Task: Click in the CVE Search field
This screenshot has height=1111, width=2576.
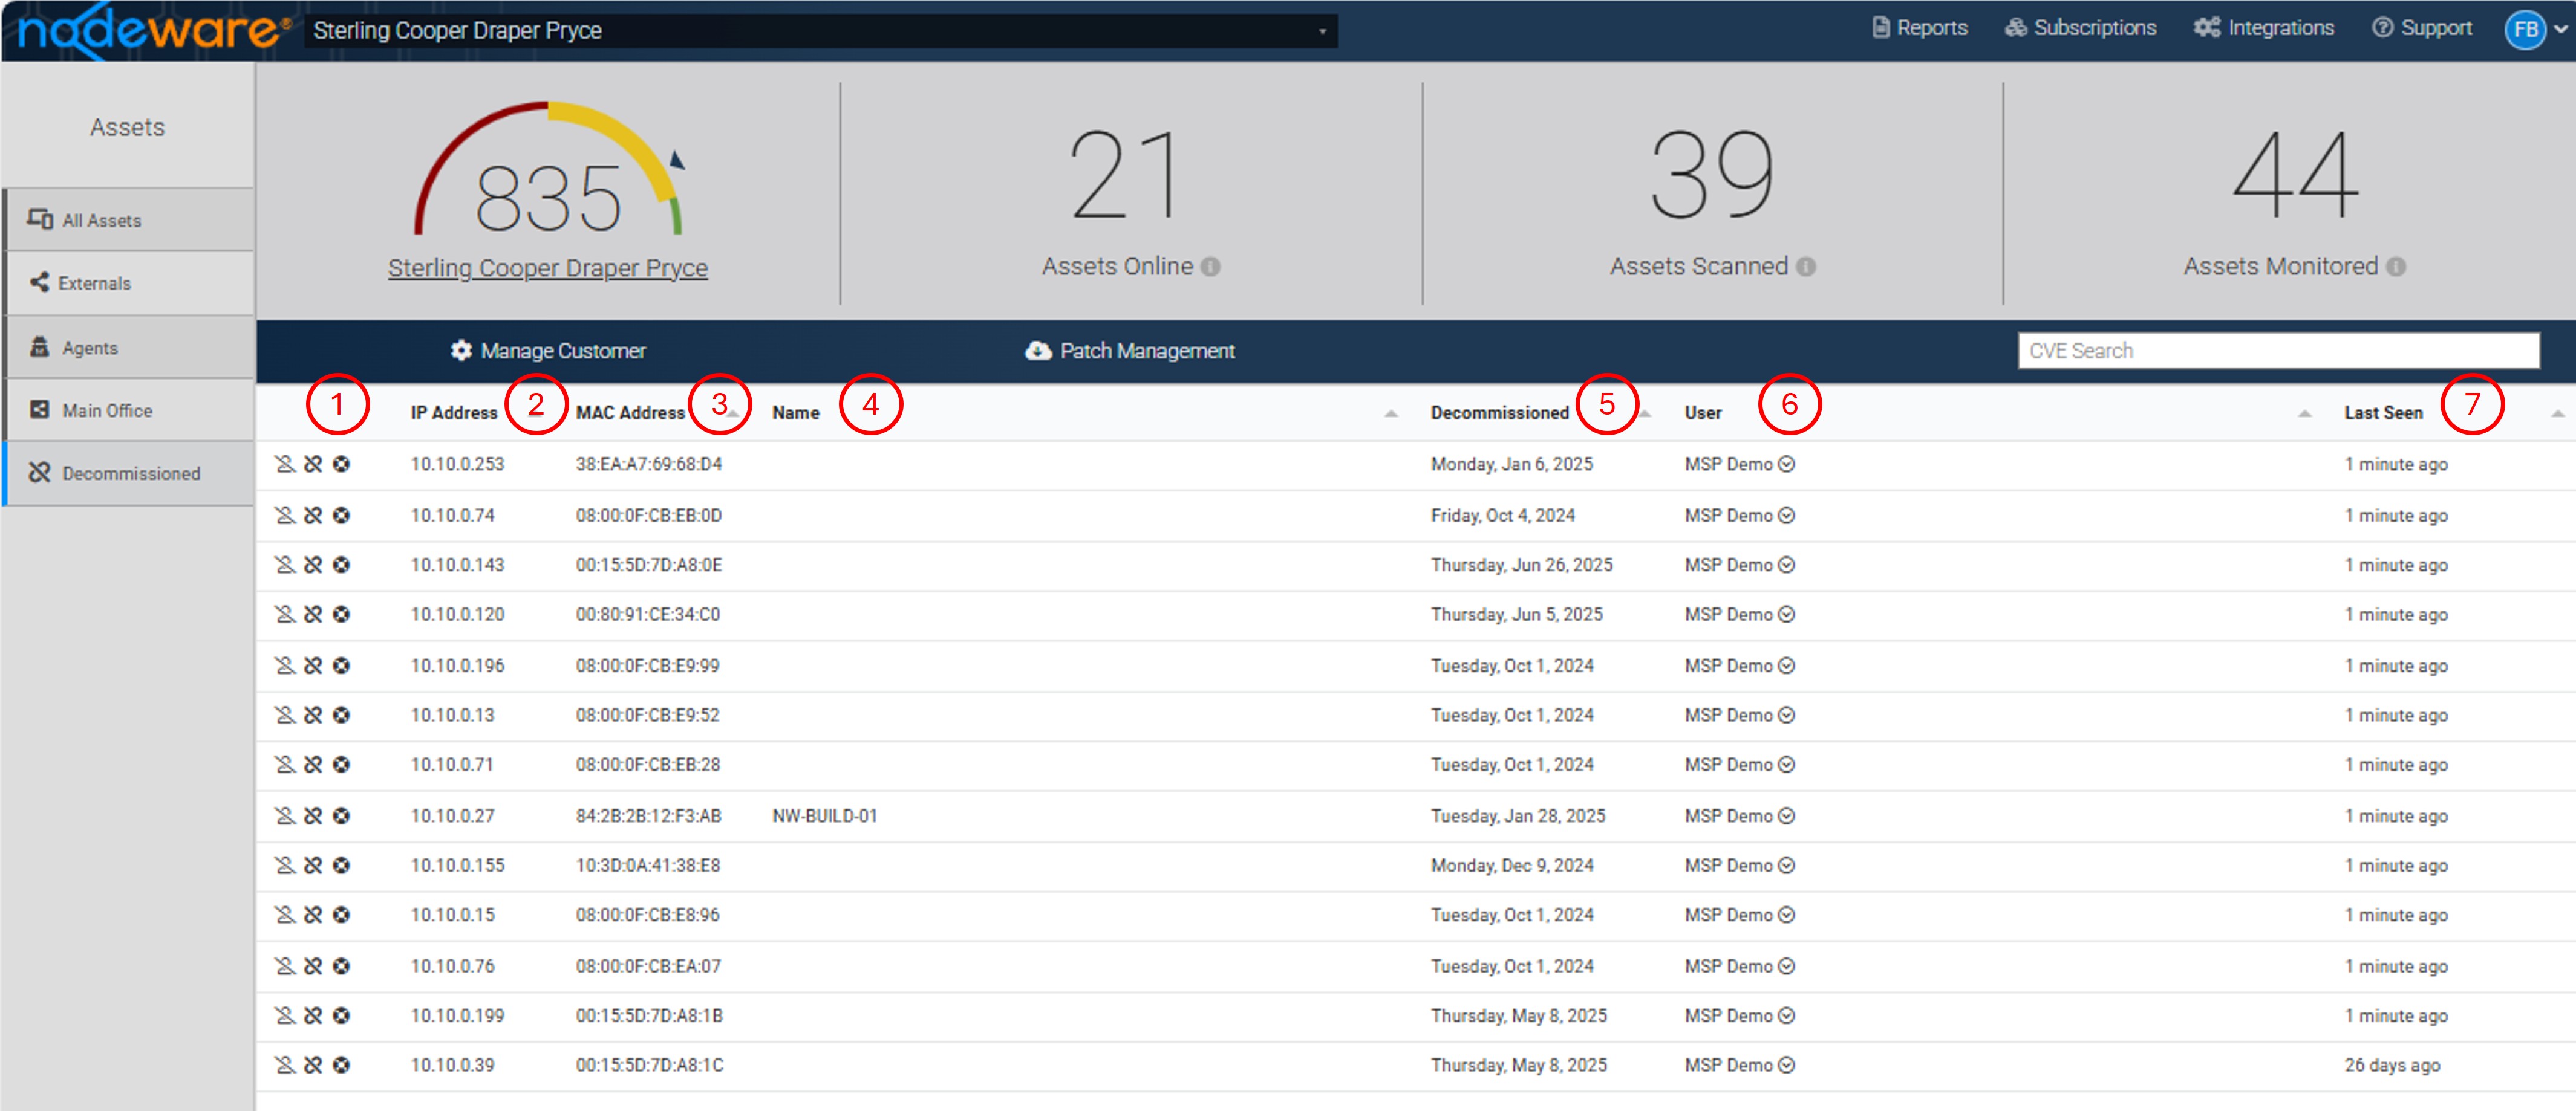Action: pos(2278,351)
